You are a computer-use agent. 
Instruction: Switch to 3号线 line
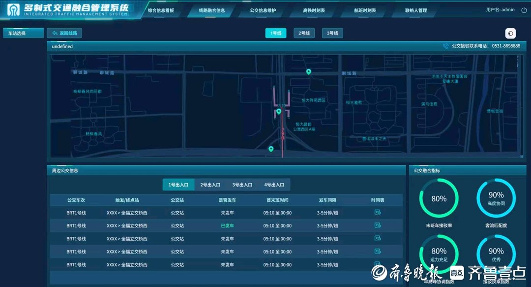[x=333, y=33]
